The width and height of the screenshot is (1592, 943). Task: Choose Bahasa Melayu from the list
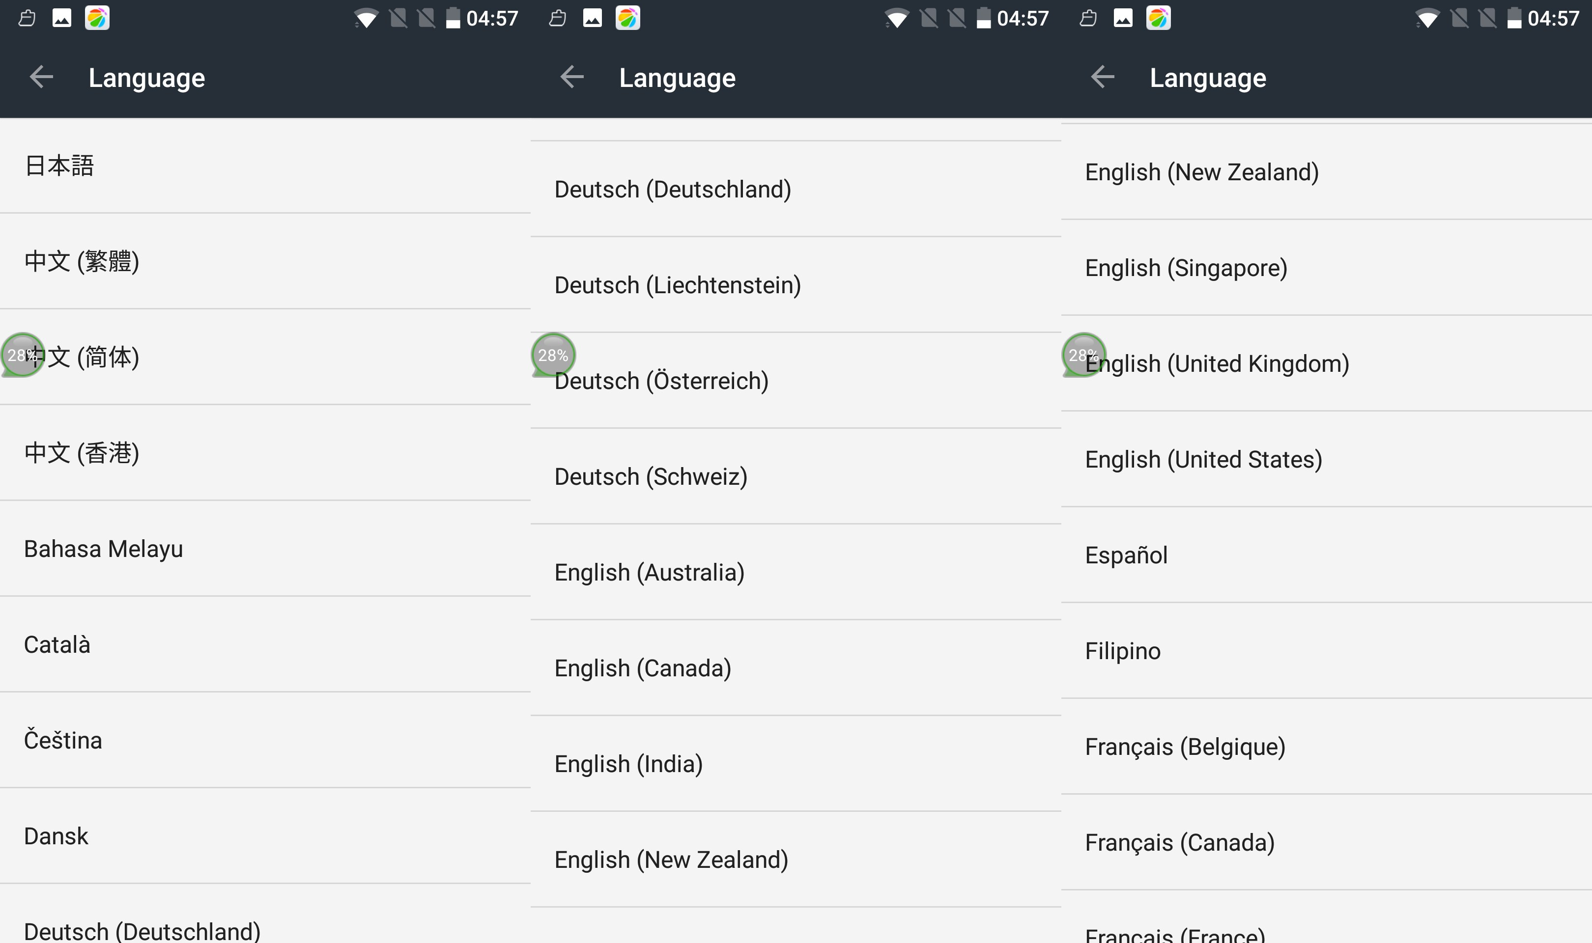click(x=265, y=549)
